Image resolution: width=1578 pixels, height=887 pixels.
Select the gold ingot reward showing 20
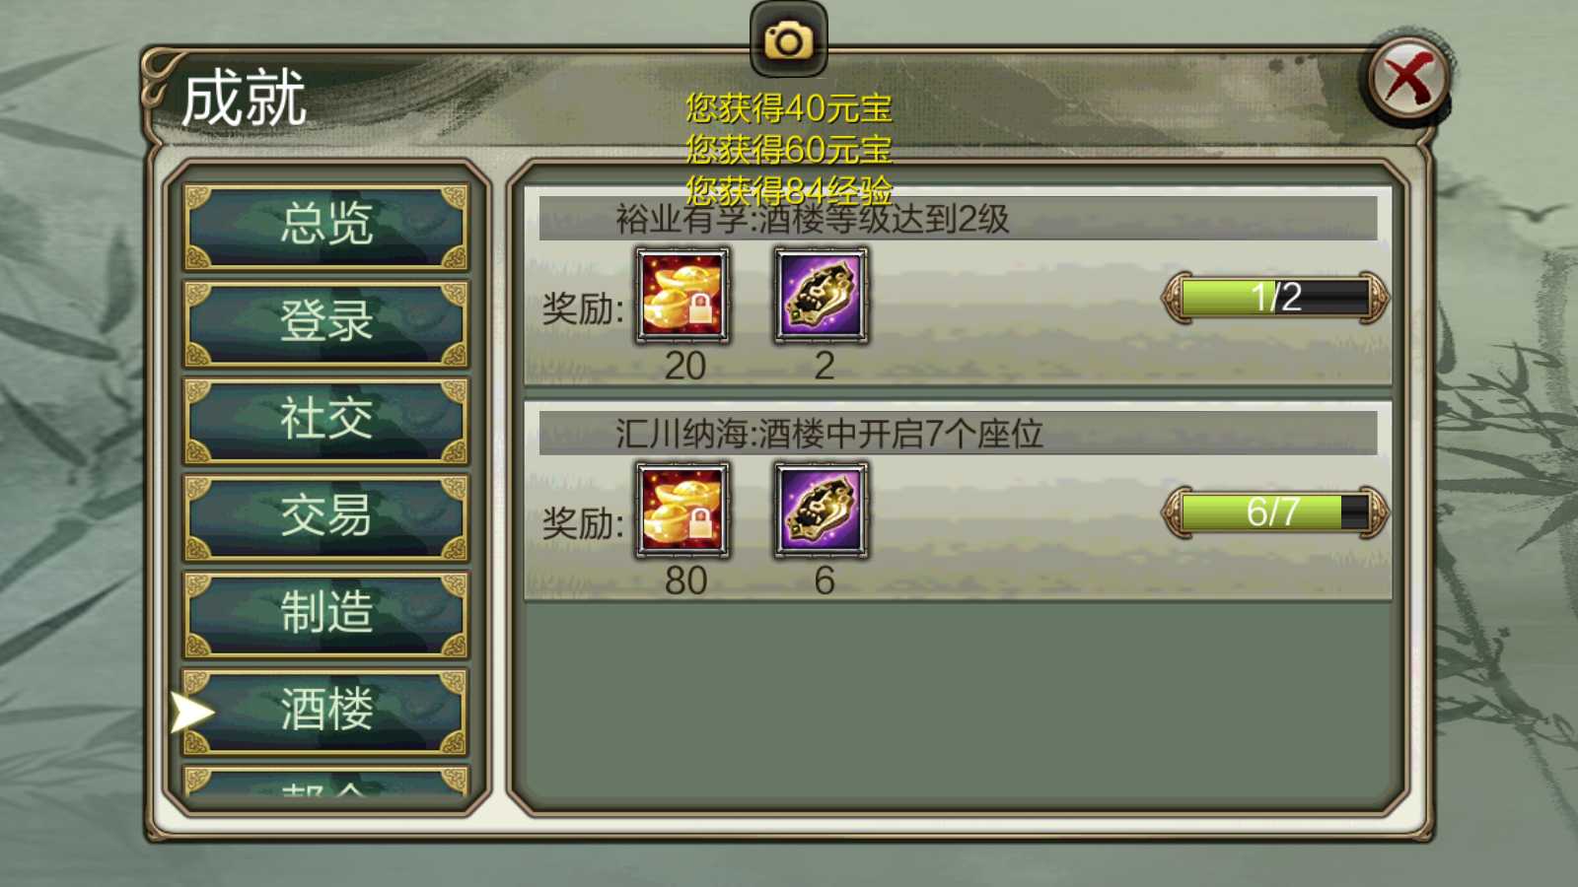[682, 296]
